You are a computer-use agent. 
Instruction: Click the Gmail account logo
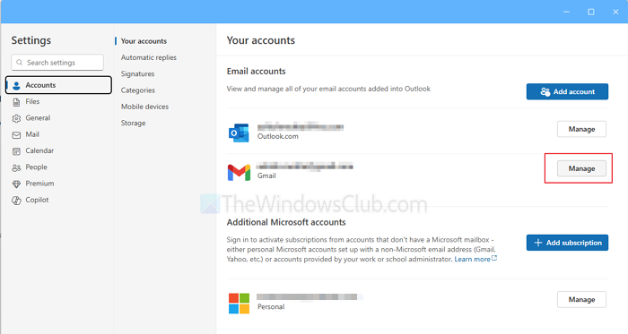pos(240,172)
